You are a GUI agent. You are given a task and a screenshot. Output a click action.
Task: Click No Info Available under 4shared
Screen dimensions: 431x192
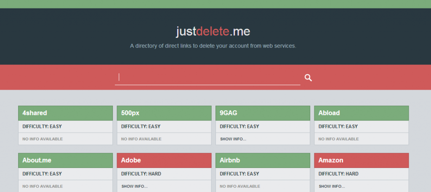(x=43, y=139)
